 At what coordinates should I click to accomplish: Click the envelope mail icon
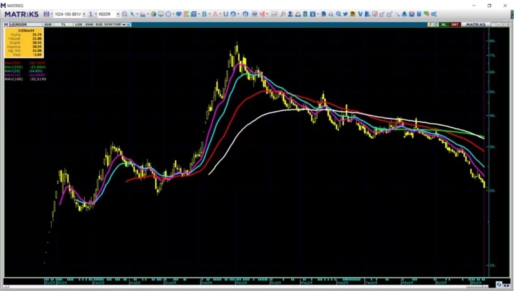coord(412,14)
